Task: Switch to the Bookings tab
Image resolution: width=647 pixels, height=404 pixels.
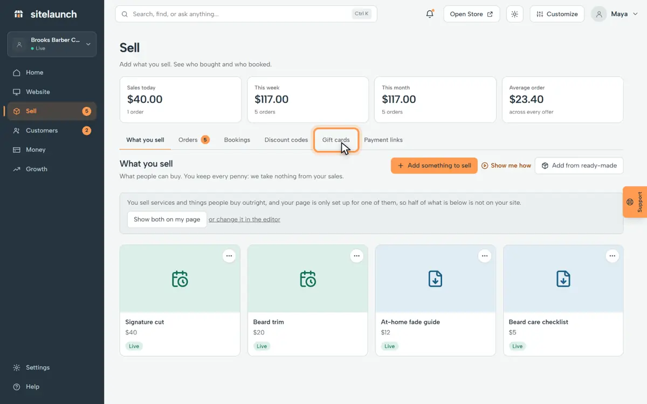Action: tap(237, 140)
